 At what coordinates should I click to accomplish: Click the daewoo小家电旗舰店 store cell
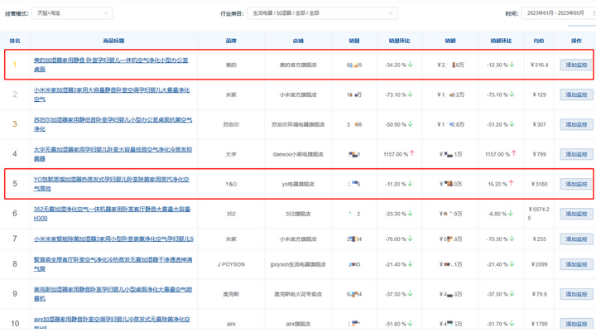click(298, 154)
